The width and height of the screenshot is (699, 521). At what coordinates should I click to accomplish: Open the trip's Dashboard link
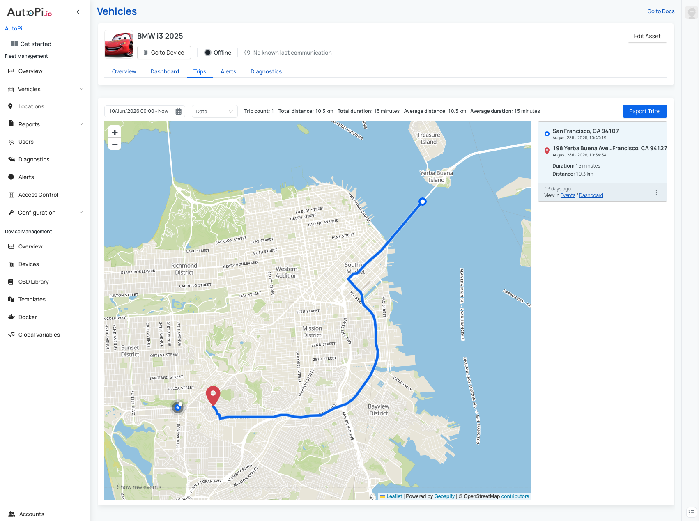[591, 195]
